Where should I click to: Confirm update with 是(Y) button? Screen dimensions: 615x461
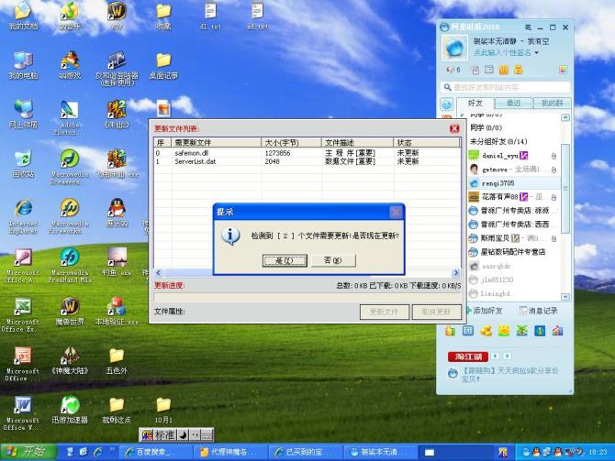(285, 260)
